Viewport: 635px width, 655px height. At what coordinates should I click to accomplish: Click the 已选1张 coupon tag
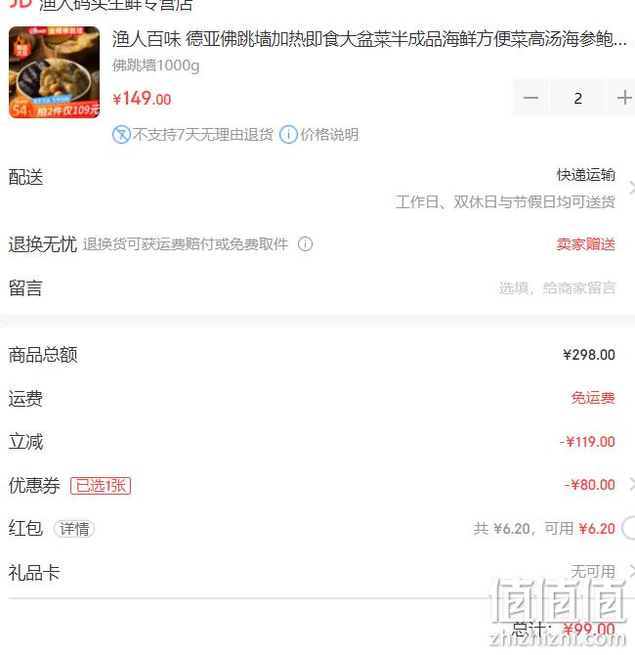click(x=101, y=486)
